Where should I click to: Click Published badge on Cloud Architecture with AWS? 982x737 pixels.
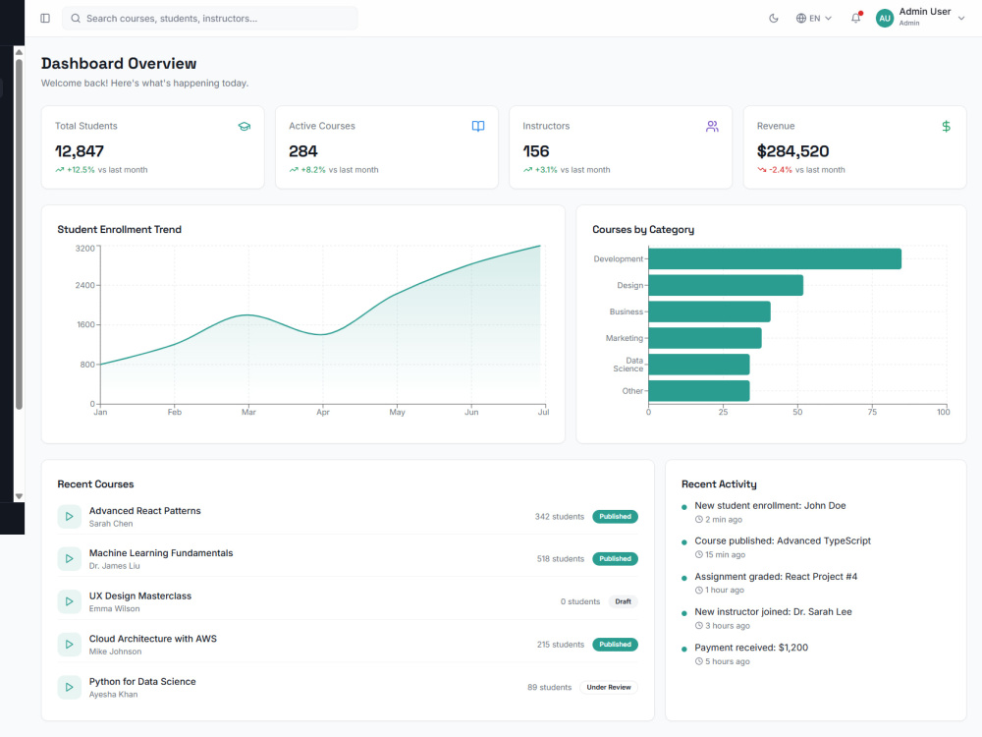615,645
